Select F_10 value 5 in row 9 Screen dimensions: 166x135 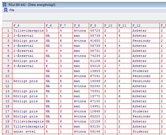(x=110, y=71)
